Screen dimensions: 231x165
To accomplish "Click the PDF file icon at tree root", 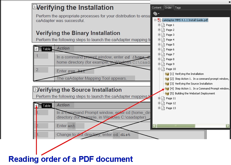I will click(x=159, y=20).
